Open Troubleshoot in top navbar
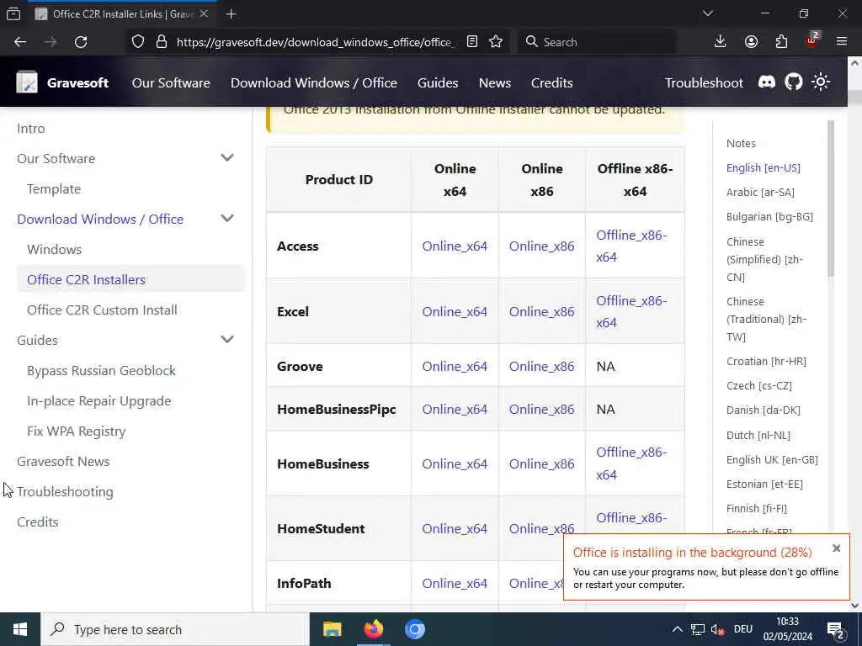The height and width of the screenshot is (646, 862). point(704,83)
